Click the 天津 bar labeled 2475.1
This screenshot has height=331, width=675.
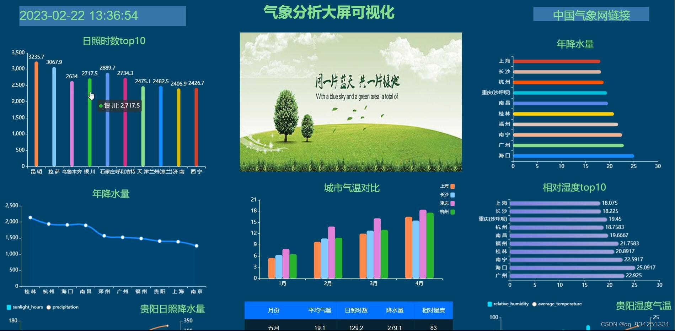pos(143,126)
